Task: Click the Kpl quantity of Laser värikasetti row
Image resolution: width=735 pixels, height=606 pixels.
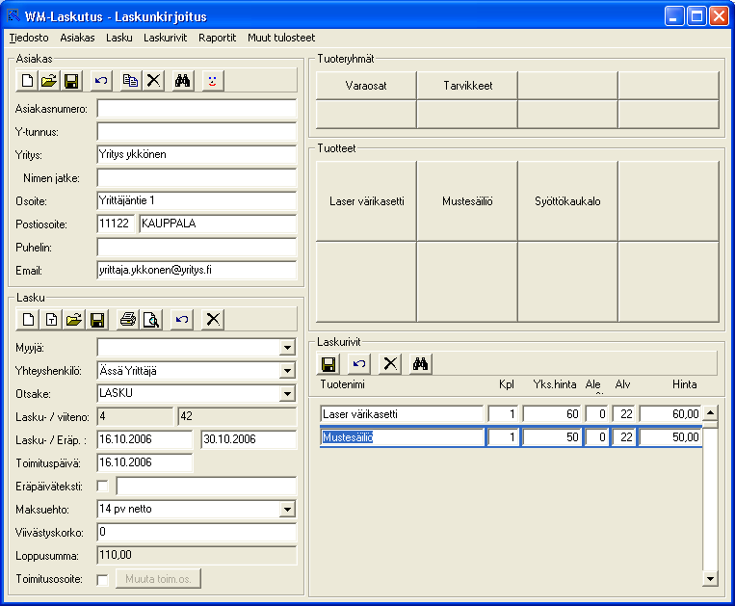Action: 503,414
